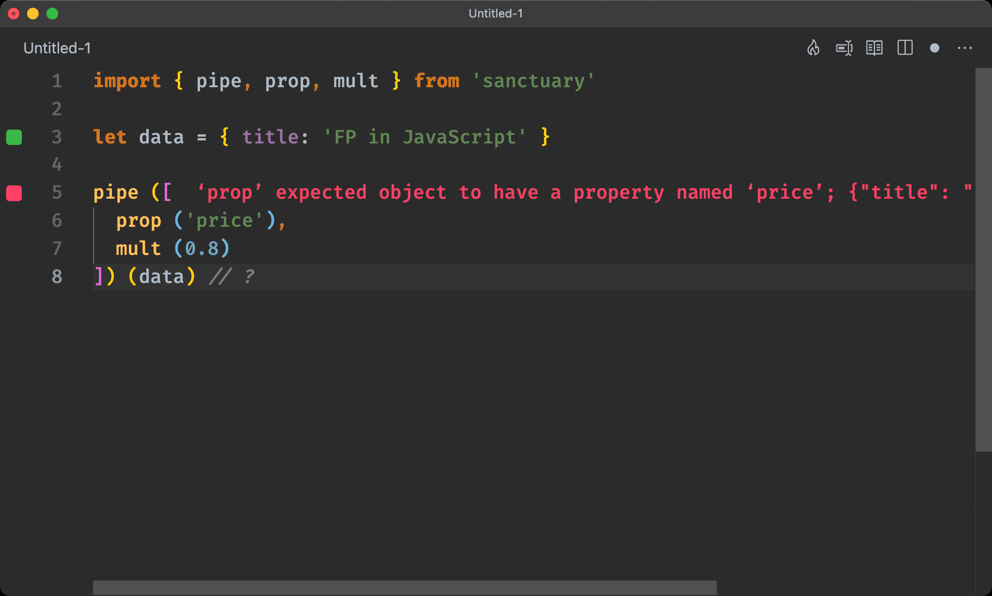Click line number 6 in the gutter
Image resolution: width=992 pixels, height=596 pixels.
pyautogui.click(x=57, y=221)
